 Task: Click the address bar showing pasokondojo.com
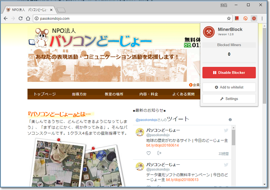pos(127,19)
